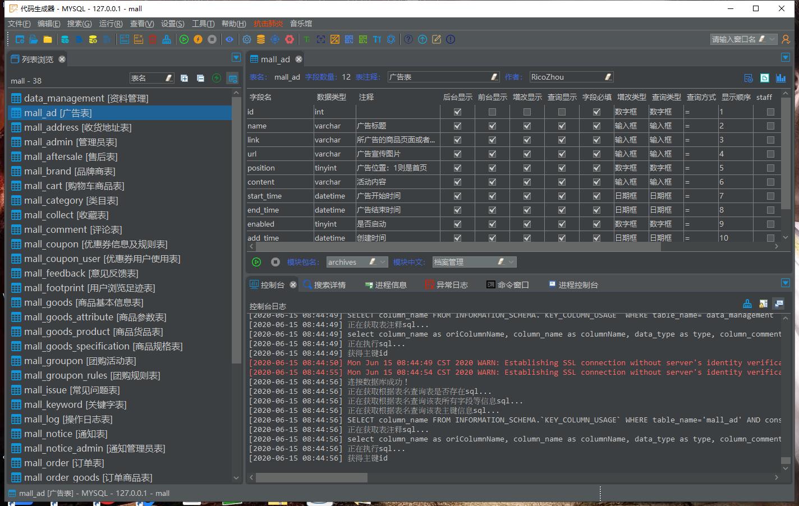Click the green refresh circle in list browser
799x506 pixels.
pos(217,79)
